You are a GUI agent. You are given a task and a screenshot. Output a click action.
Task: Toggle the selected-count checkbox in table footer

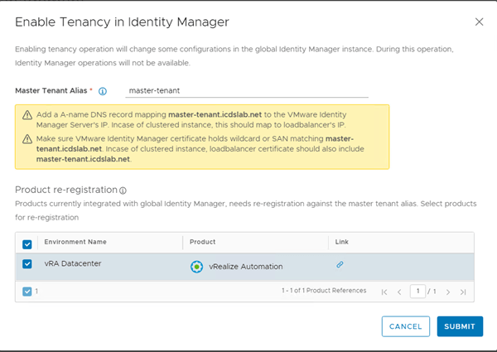pos(27,292)
